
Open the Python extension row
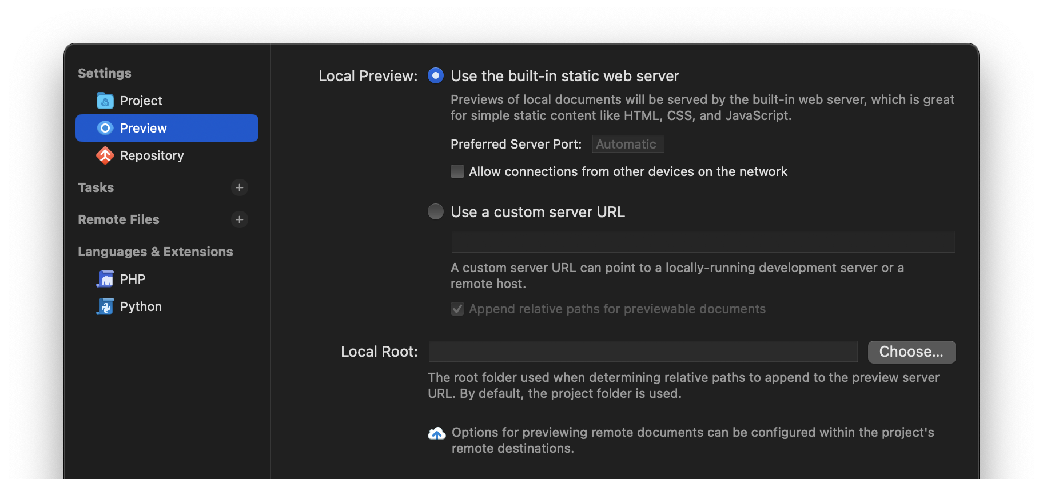167,306
